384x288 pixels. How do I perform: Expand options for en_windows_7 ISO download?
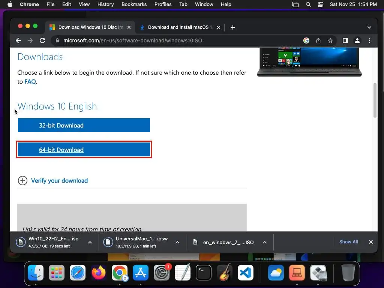(265, 242)
